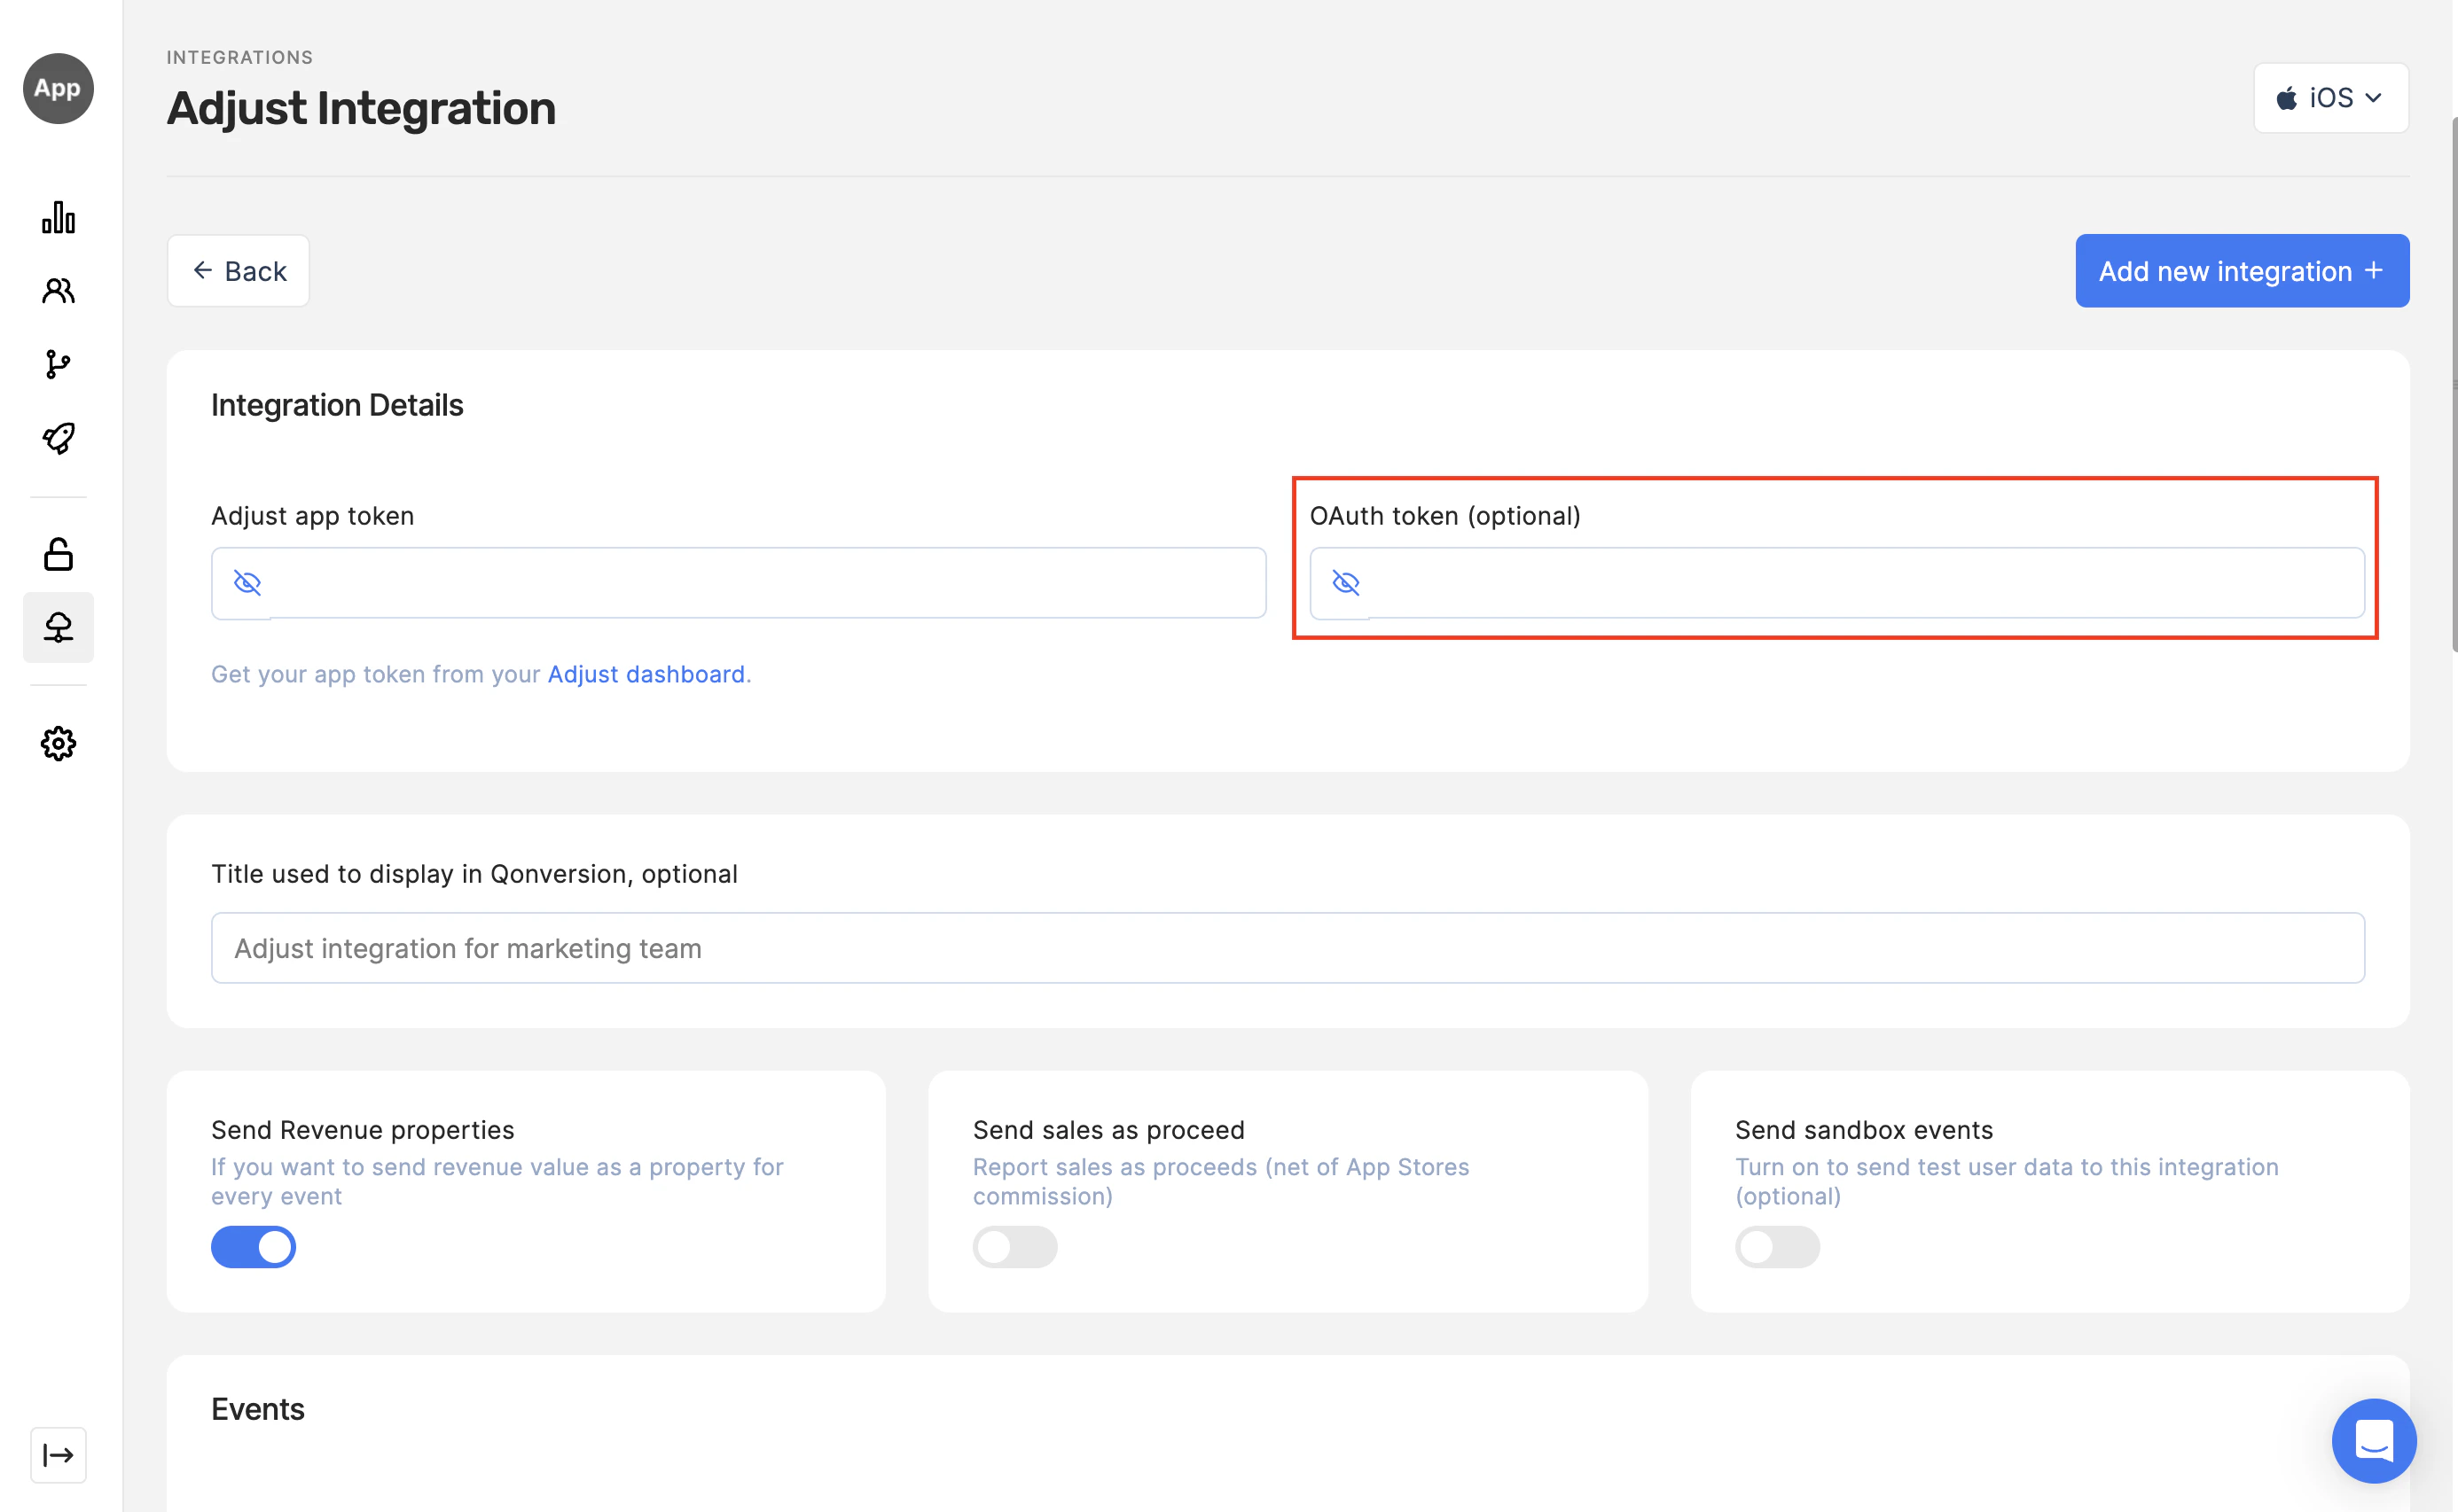
Task: Open settings gear in sidebar
Action: click(x=58, y=743)
